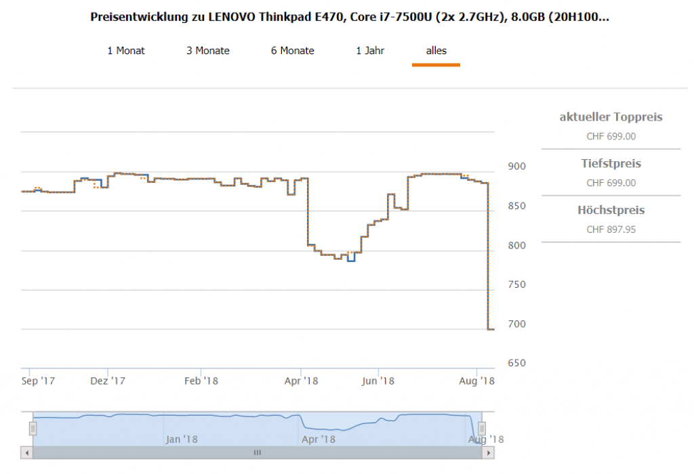Click the navigator label 'Apr '18'
The width and height of the screenshot is (694, 474).
pos(319,439)
